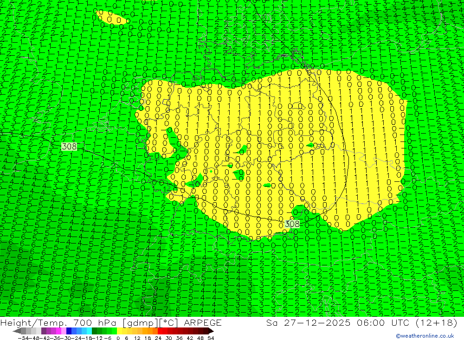Click the '42' legend value
Viewport: 464px width, 340px height.
point(190,338)
